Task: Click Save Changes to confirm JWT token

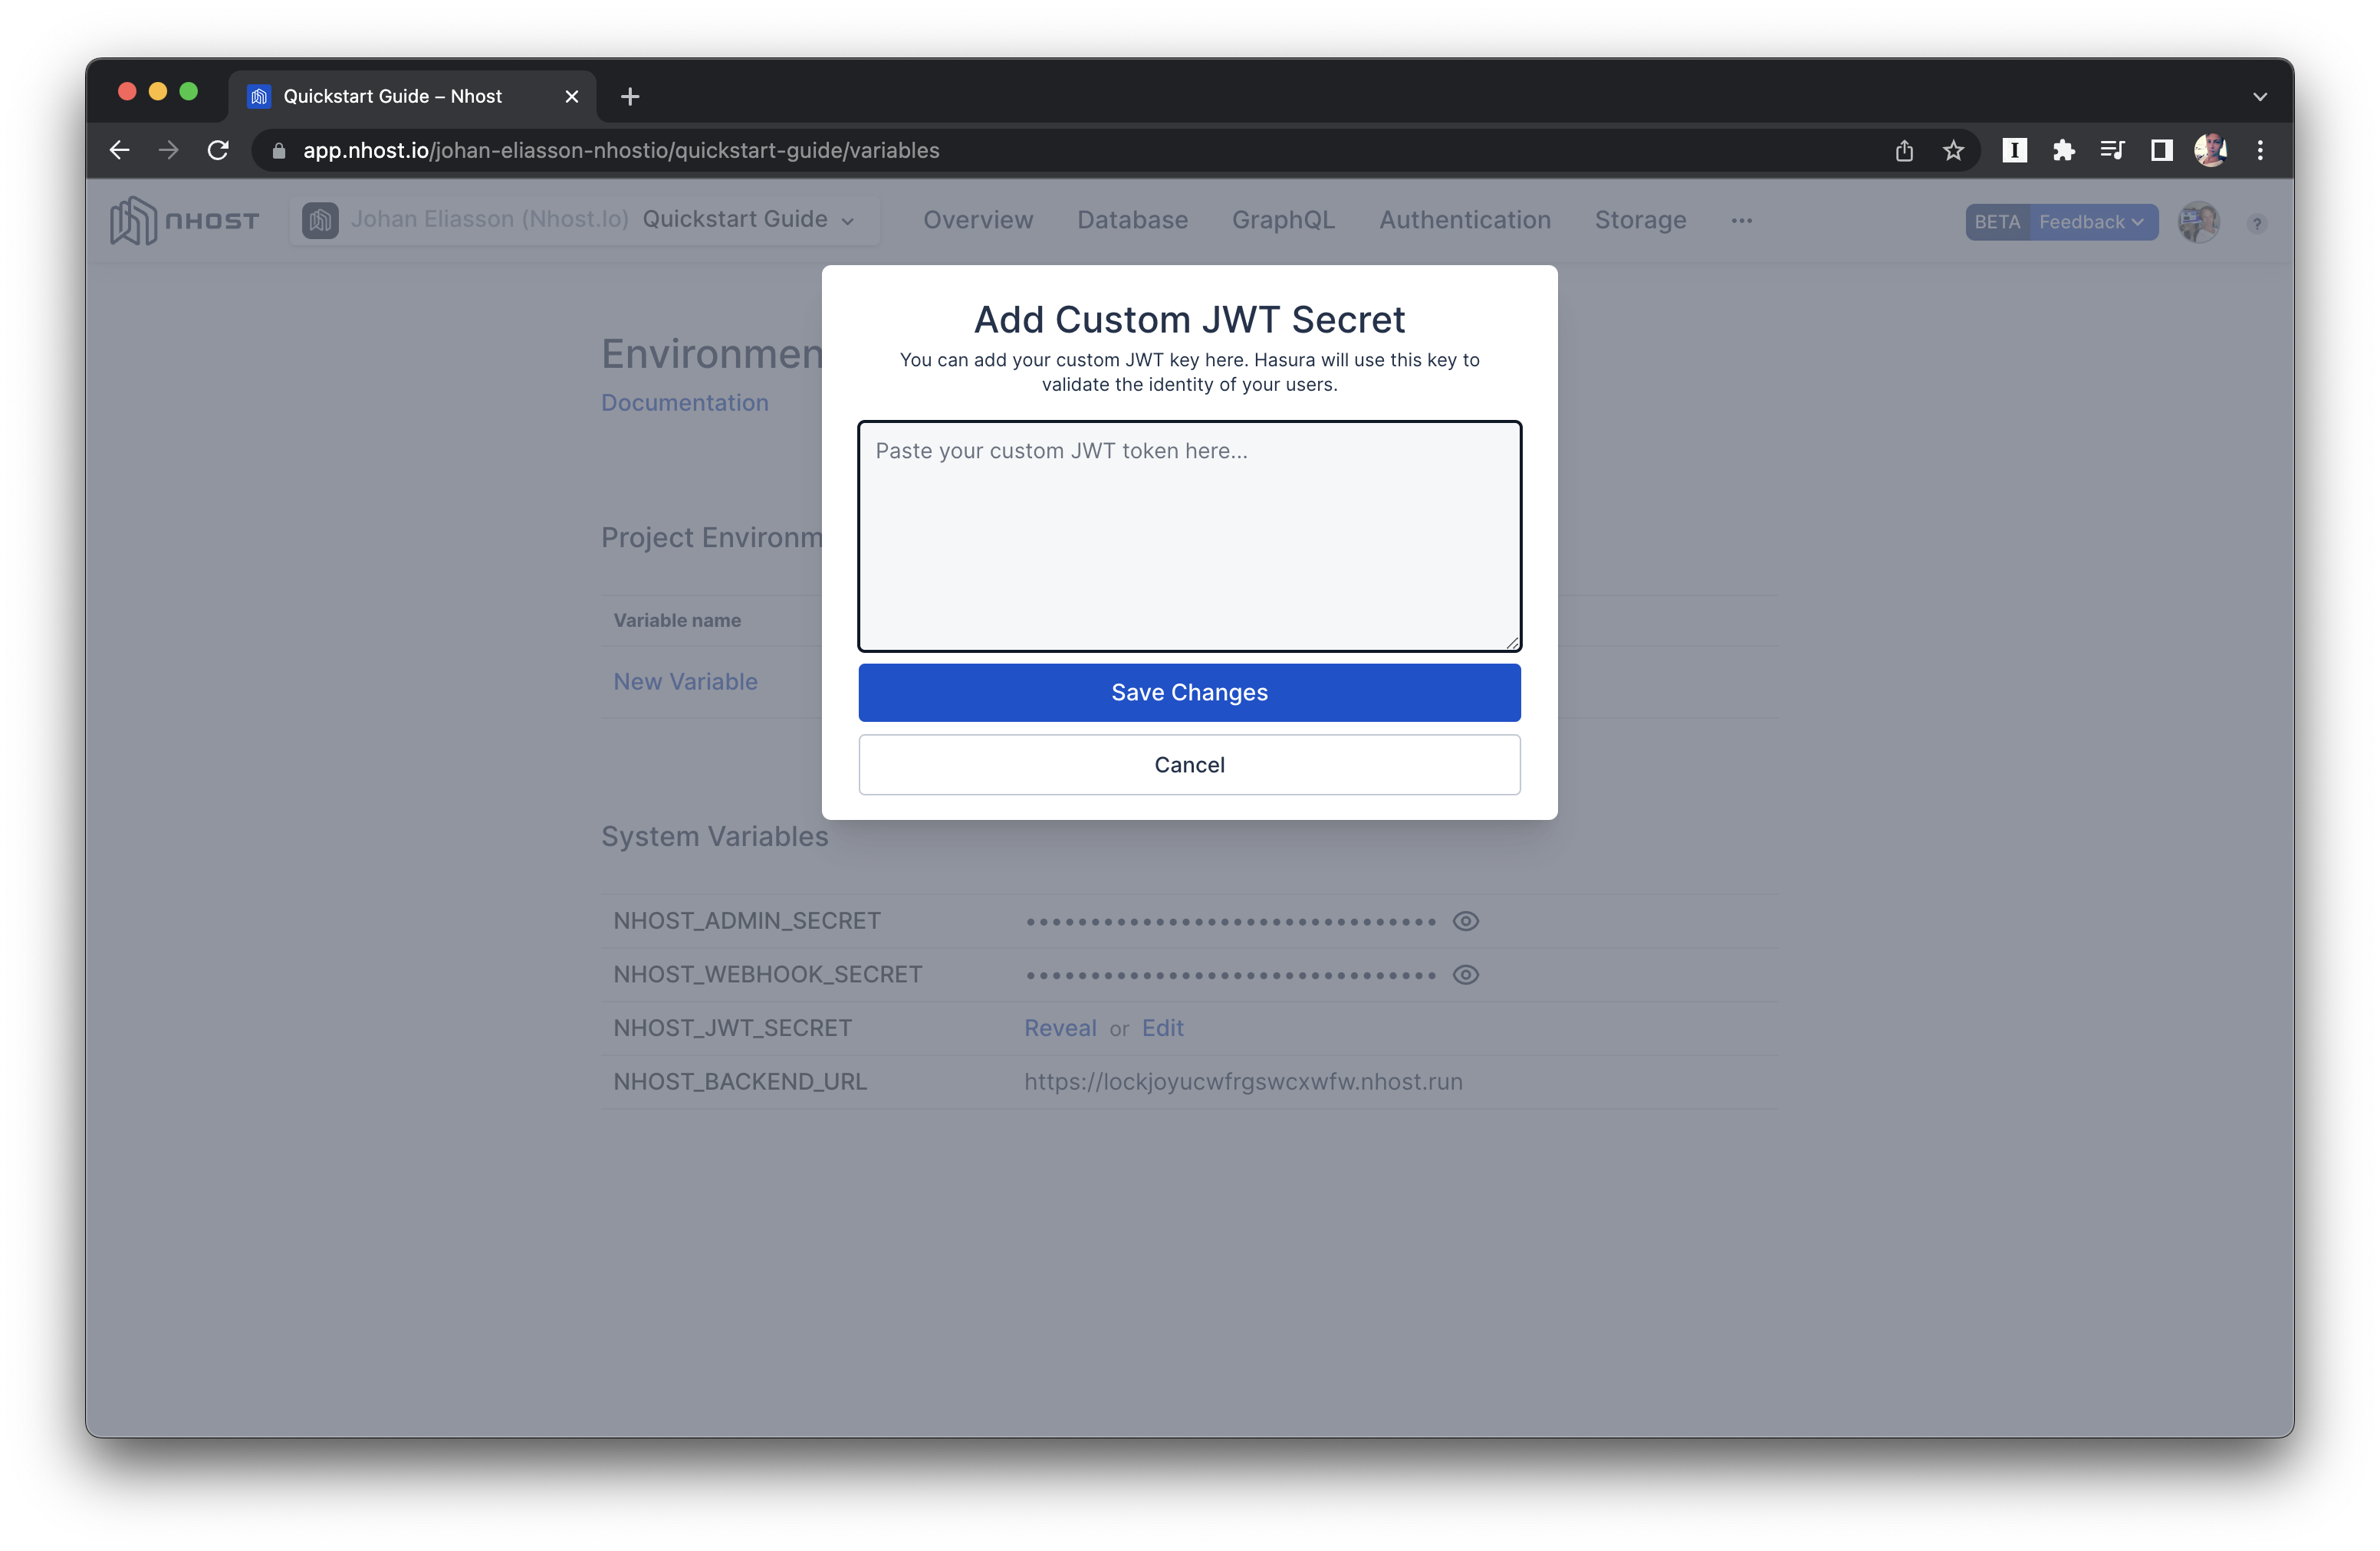Action: pyautogui.click(x=1190, y=691)
